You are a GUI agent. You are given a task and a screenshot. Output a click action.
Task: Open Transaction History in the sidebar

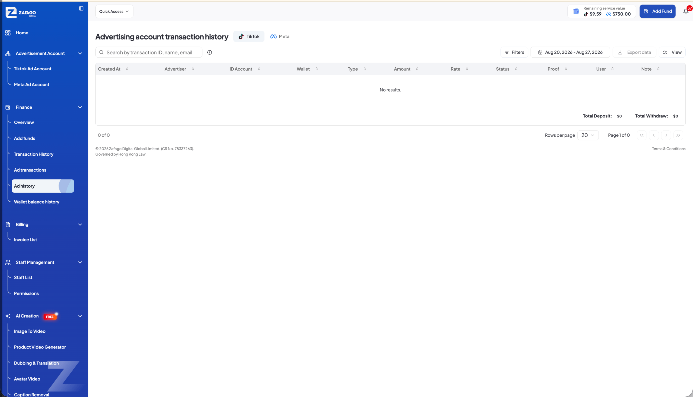(34, 154)
